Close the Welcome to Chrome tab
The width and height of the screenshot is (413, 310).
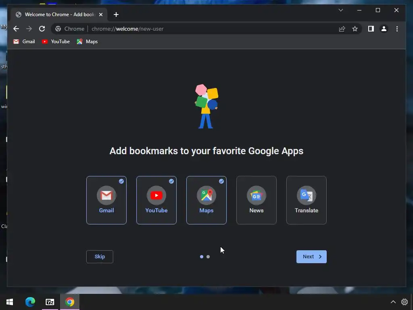click(100, 15)
